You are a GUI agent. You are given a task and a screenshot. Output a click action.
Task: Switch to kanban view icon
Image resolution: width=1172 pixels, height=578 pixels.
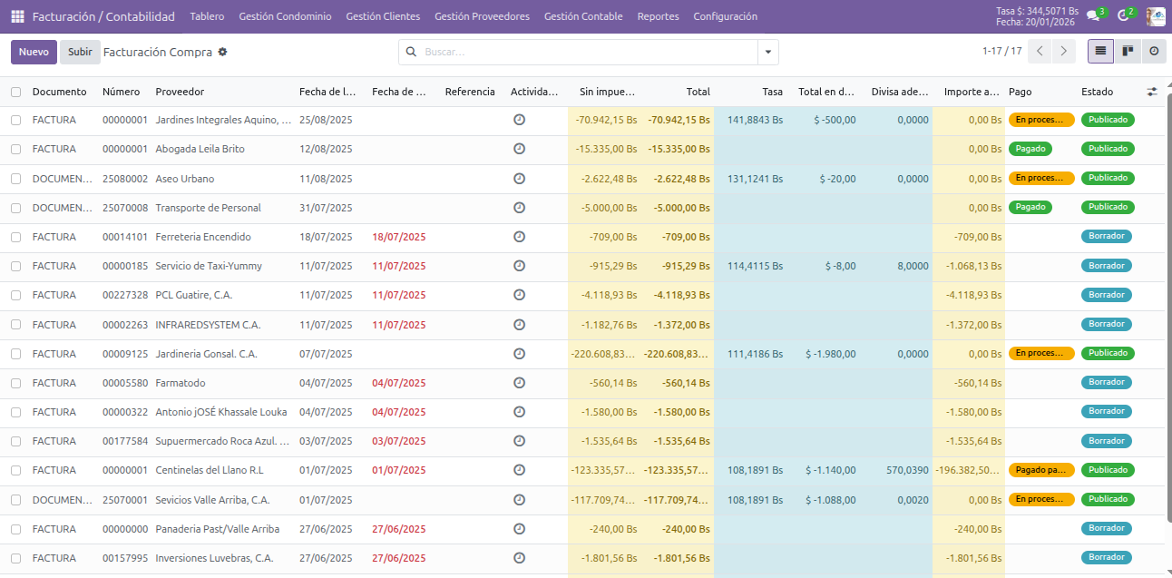click(x=1128, y=52)
